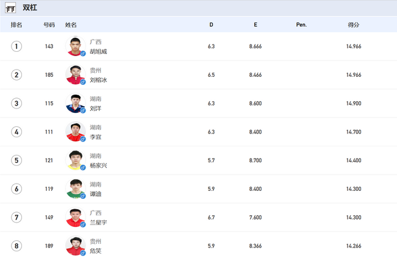Open 胡旭威's athlete photo
This screenshot has height=258, width=397.
point(76,46)
